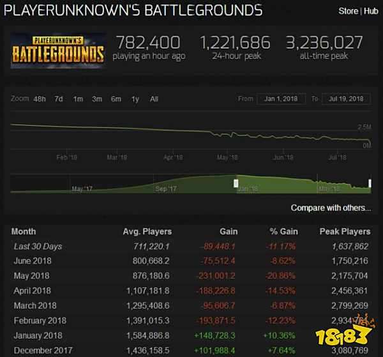Click gain value +148,728.3 for January 2018

tap(214, 335)
